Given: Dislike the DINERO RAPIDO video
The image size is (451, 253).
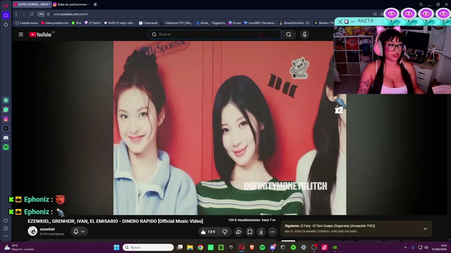Looking at the screenshot, I should 225,232.
